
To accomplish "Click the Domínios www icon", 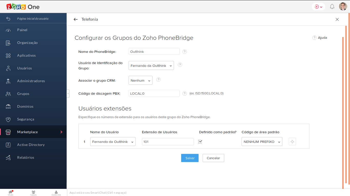I will [8, 106].
